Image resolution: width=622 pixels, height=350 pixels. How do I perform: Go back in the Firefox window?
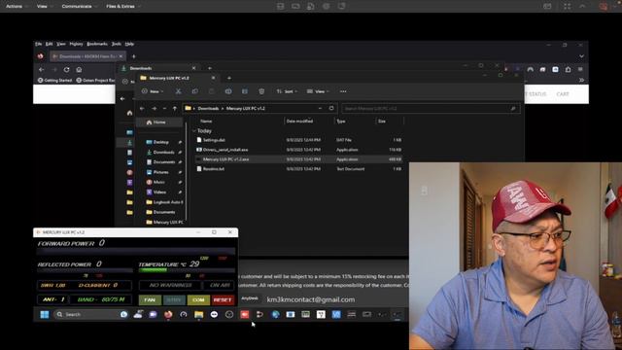[41, 69]
